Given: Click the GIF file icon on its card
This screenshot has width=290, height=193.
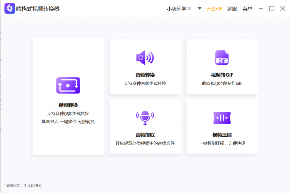Looking at the screenshot, I should [222, 58].
